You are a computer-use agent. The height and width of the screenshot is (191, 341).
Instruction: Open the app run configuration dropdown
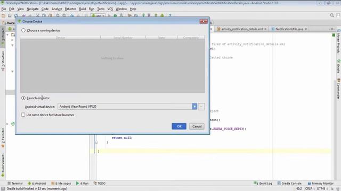point(98,15)
